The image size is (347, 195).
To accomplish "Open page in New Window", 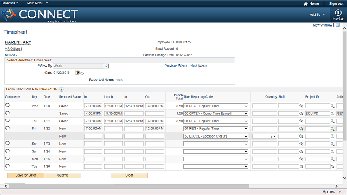I will 323,25.
